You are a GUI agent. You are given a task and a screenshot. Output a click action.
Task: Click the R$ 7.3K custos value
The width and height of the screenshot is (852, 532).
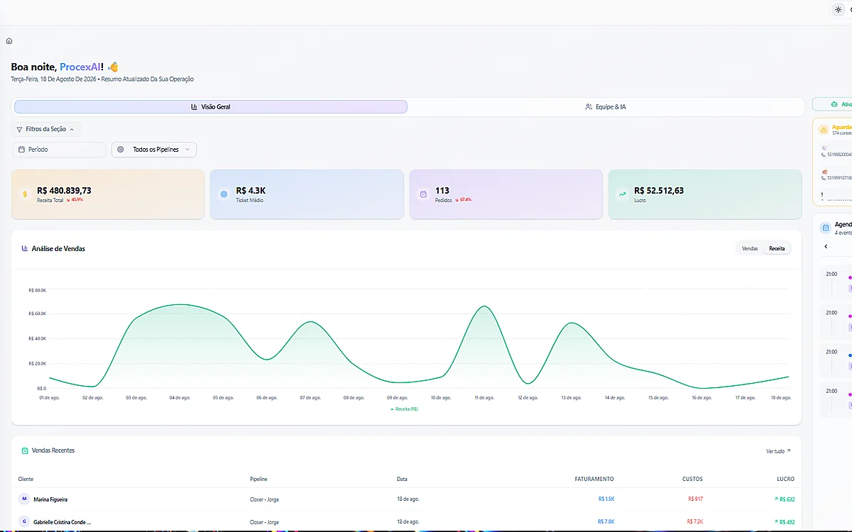click(x=695, y=522)
